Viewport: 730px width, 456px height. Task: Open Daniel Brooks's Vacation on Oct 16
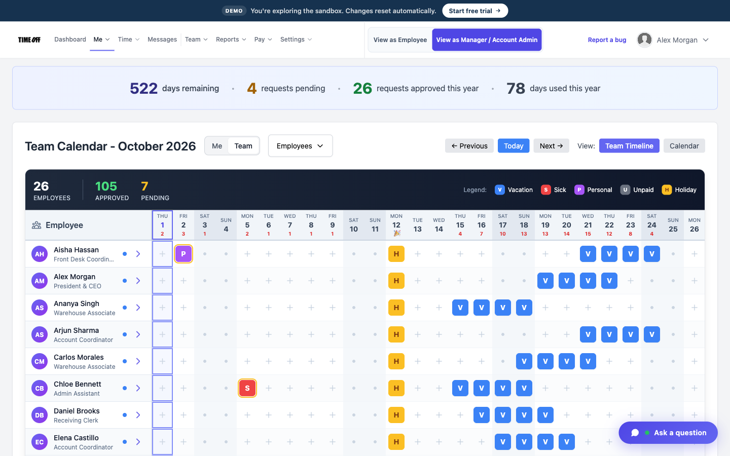point(482,415)
